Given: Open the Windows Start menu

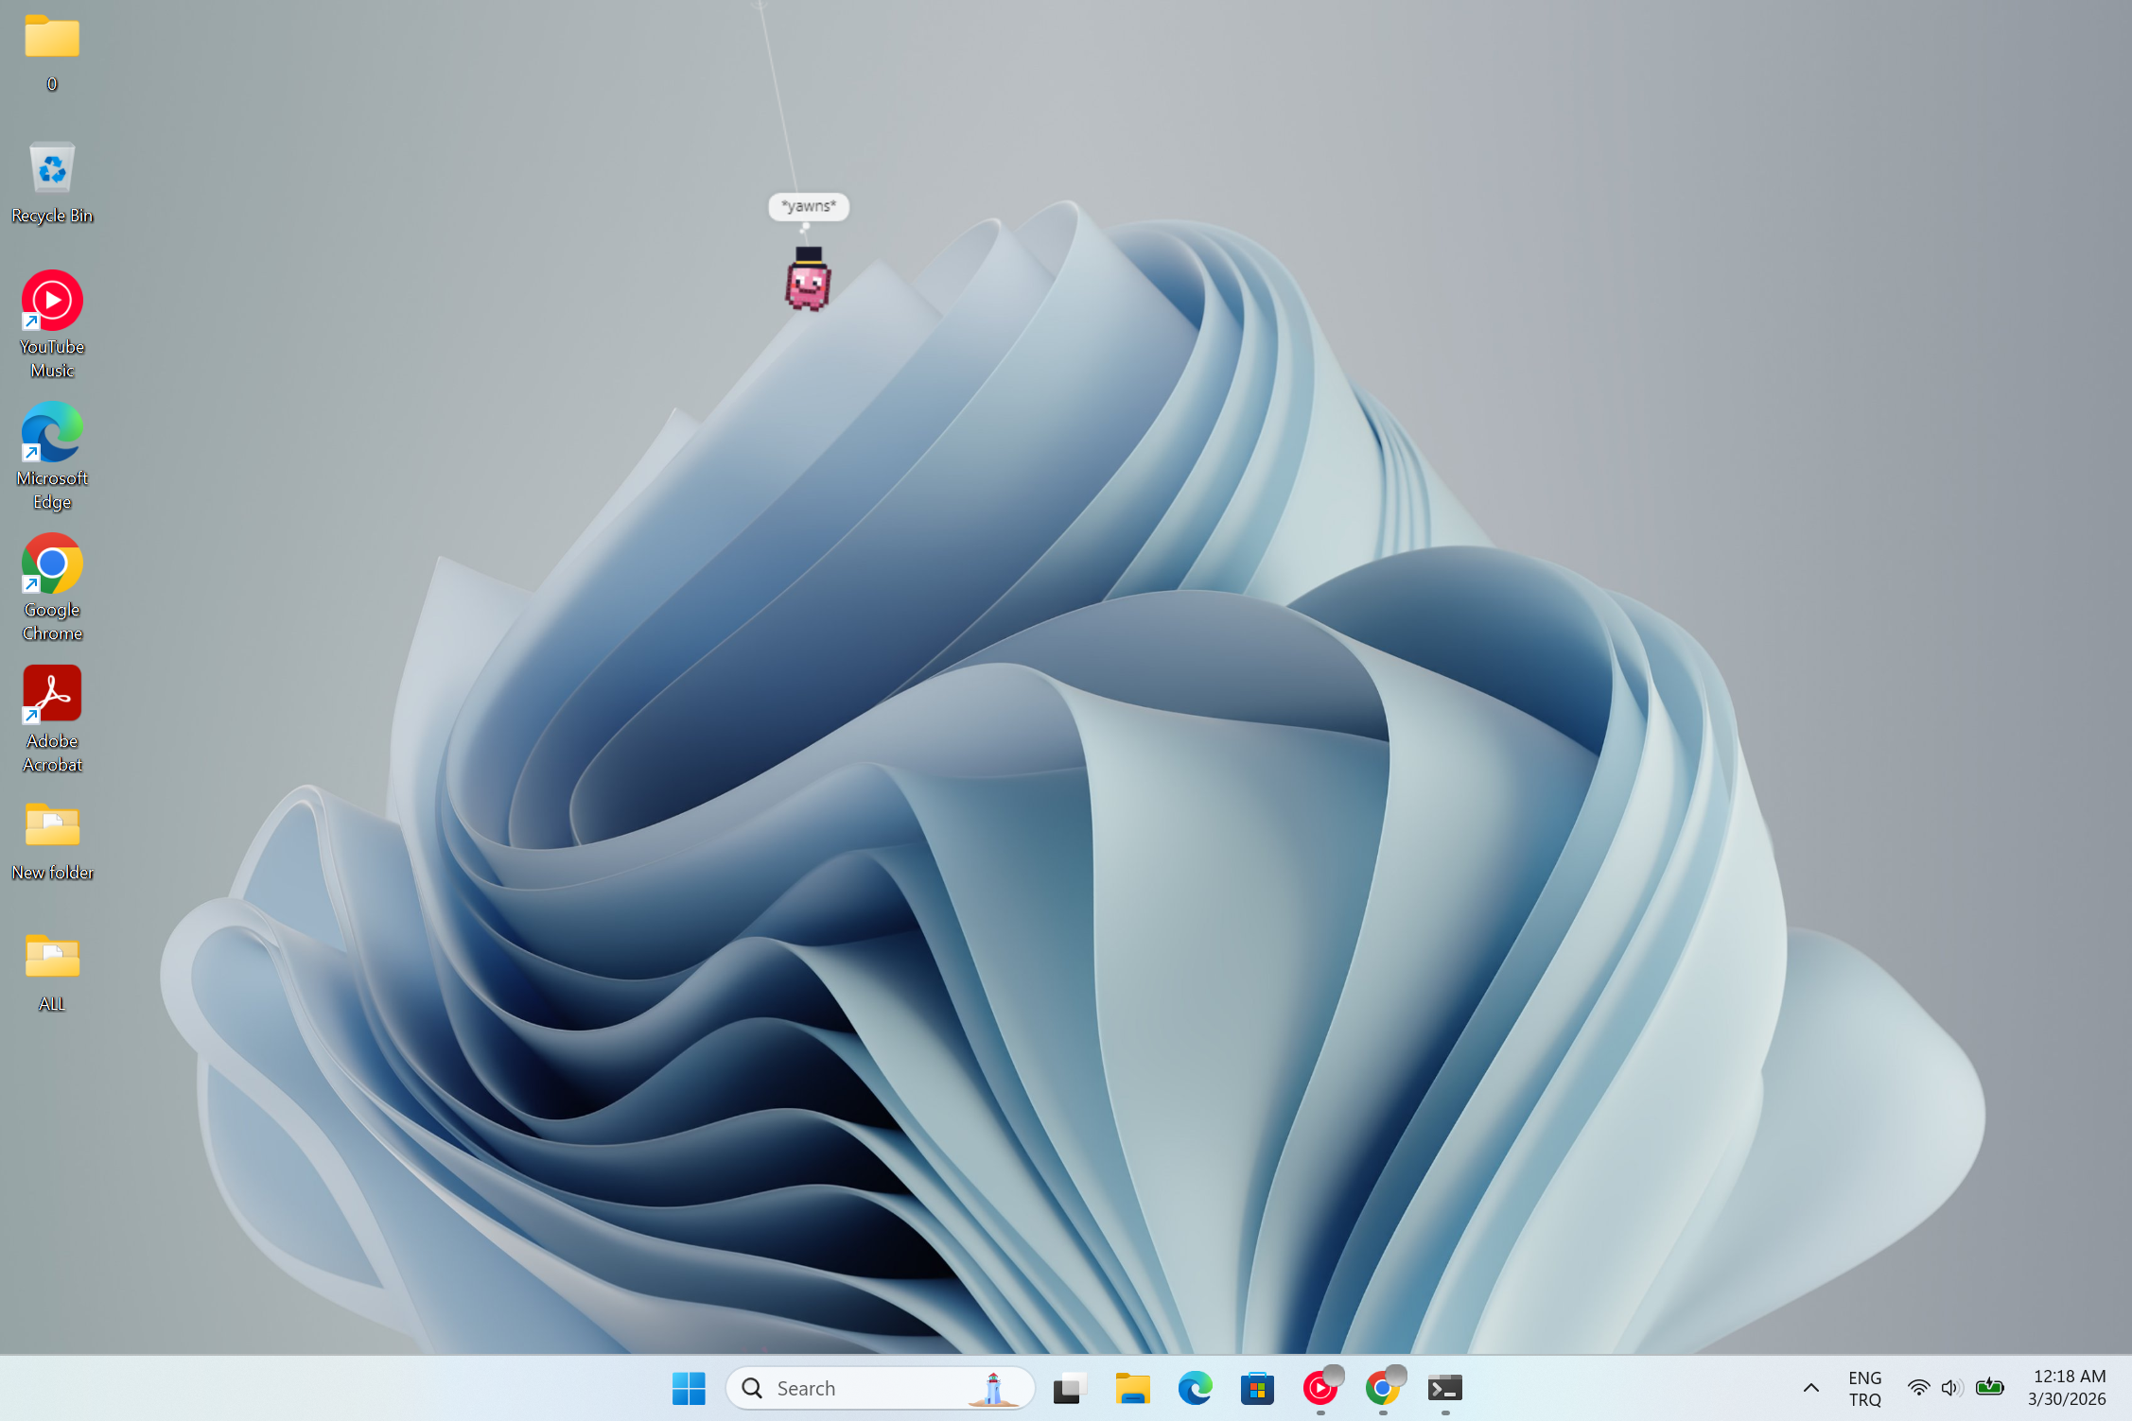Looking at the screenshot, I should pyautogui.click(x=689, y=1388).
